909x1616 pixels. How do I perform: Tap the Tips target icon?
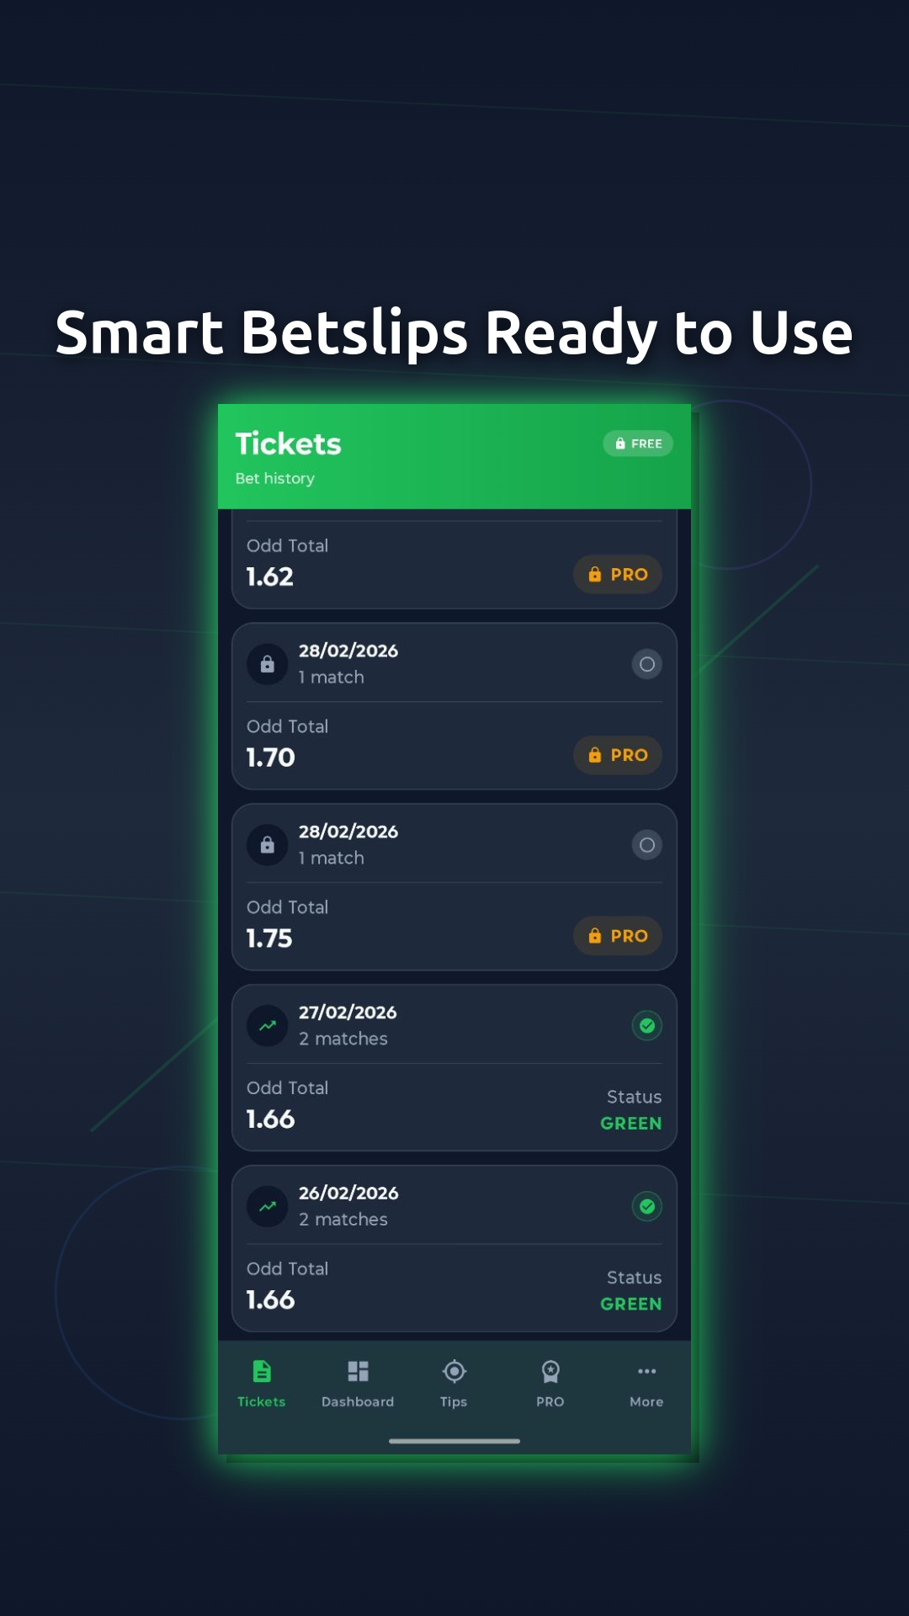pyautogui.click(x=454, y=1371)
